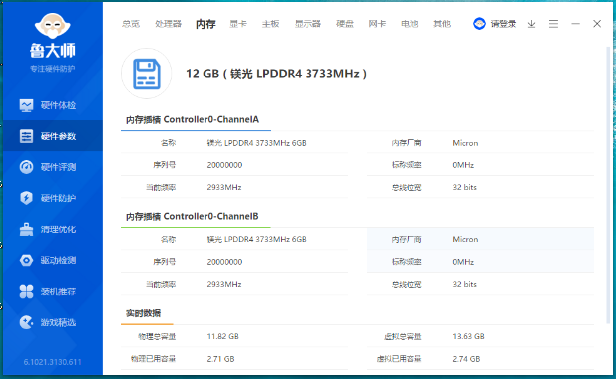Open the 硬盘 tab
616x379 pixels.
[x=345, y=24]
